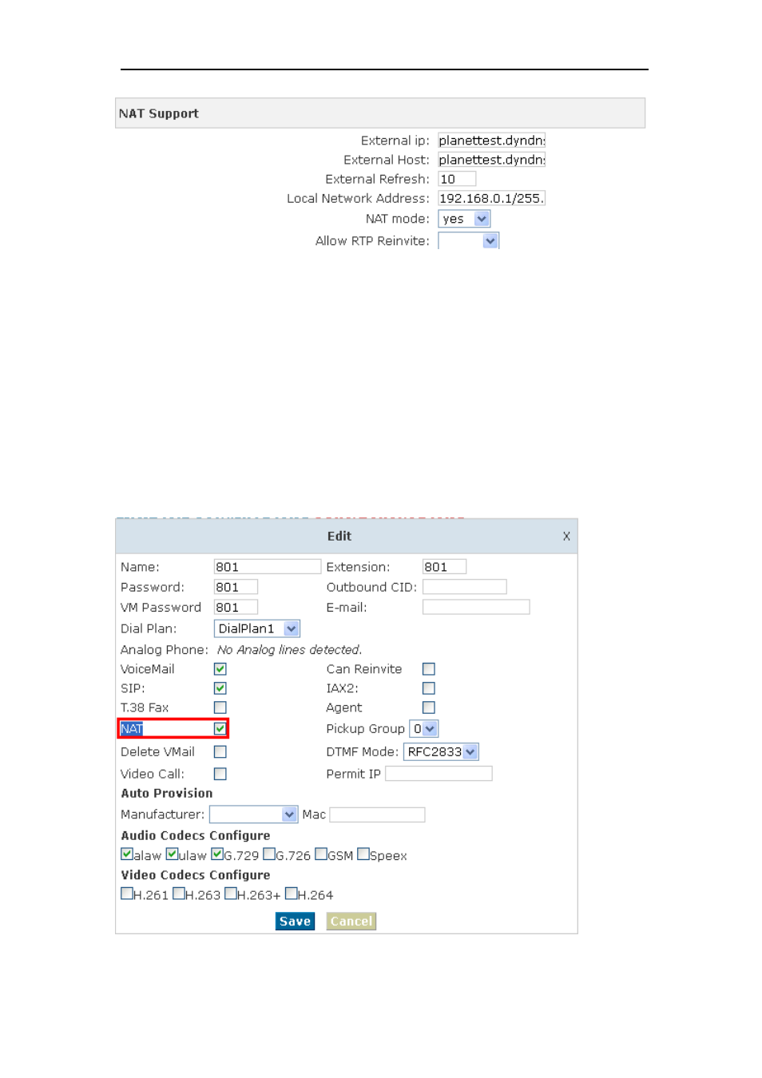
Task: Expand the Allow RTP Reinvite dropdown
Action: 469,240
